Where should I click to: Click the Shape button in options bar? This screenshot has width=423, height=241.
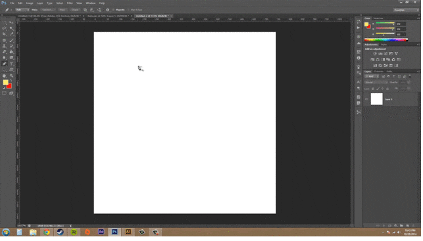[75, 10]
